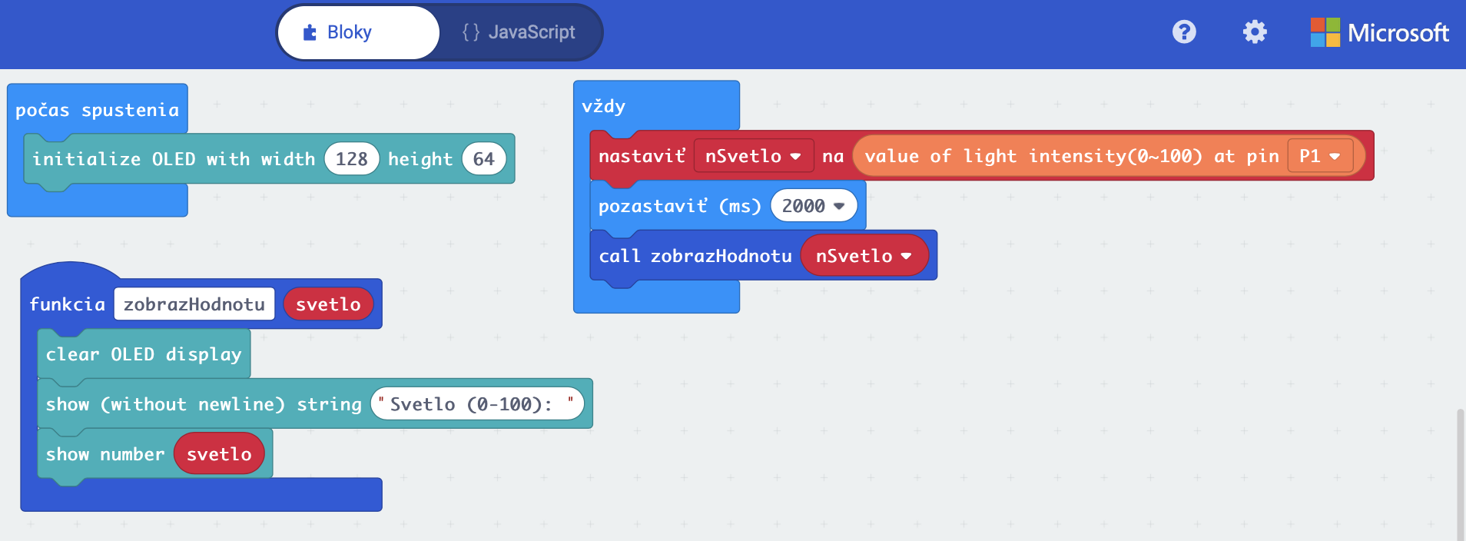Click the function name zobrazHodnotu field
1466x541 pixels.
click(x=194, y=304)
